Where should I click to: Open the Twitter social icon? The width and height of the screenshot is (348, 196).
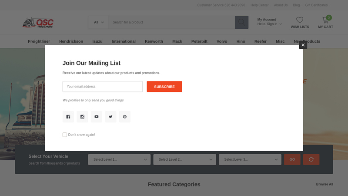(x=110, y=117)
